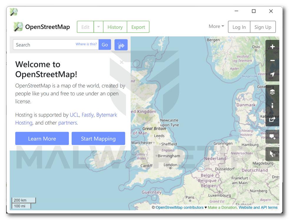Open the Fastly hosting link

tap(88, 115)
